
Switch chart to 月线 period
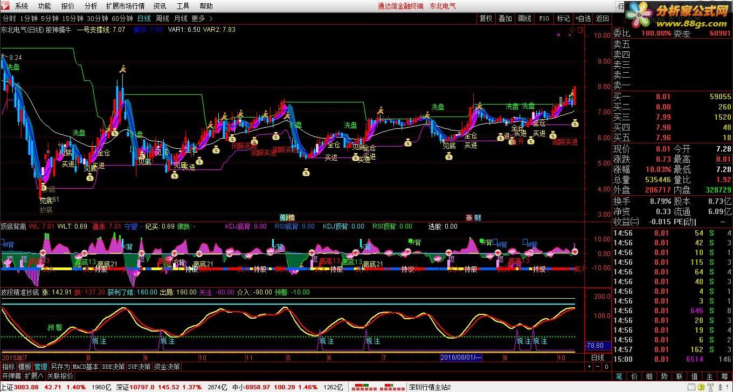(x=181, y=18)
